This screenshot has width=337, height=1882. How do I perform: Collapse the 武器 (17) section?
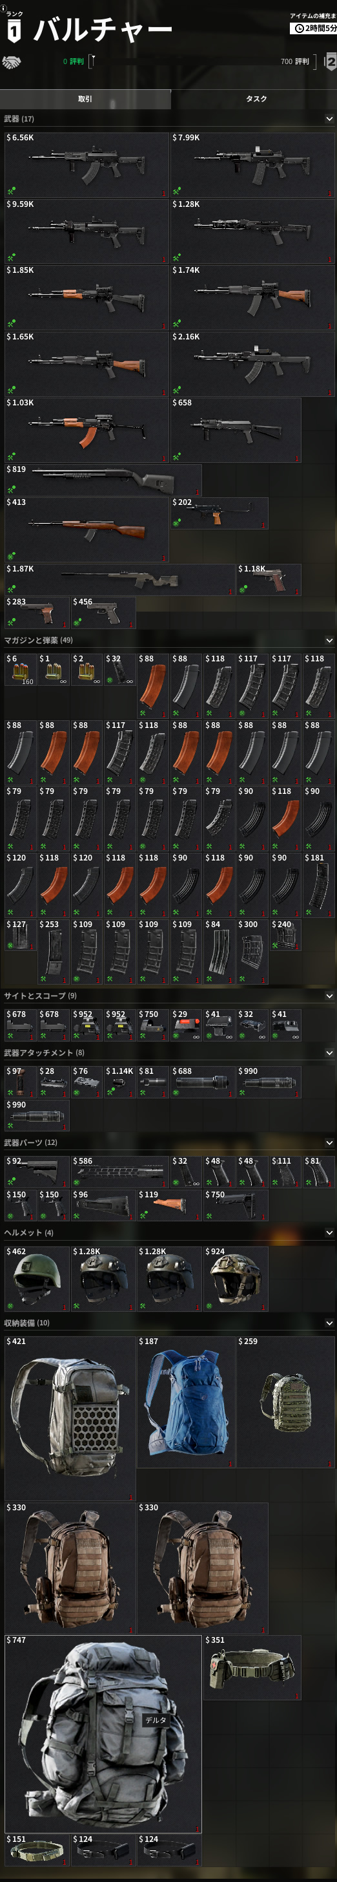point(329,119)
